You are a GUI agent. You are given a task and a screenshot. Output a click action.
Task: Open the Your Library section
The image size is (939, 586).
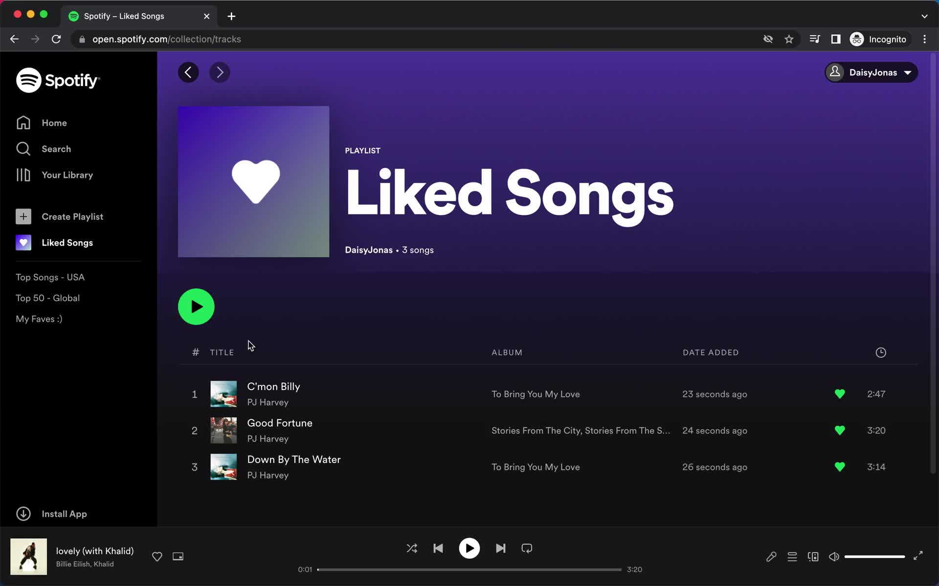(67, 175)
